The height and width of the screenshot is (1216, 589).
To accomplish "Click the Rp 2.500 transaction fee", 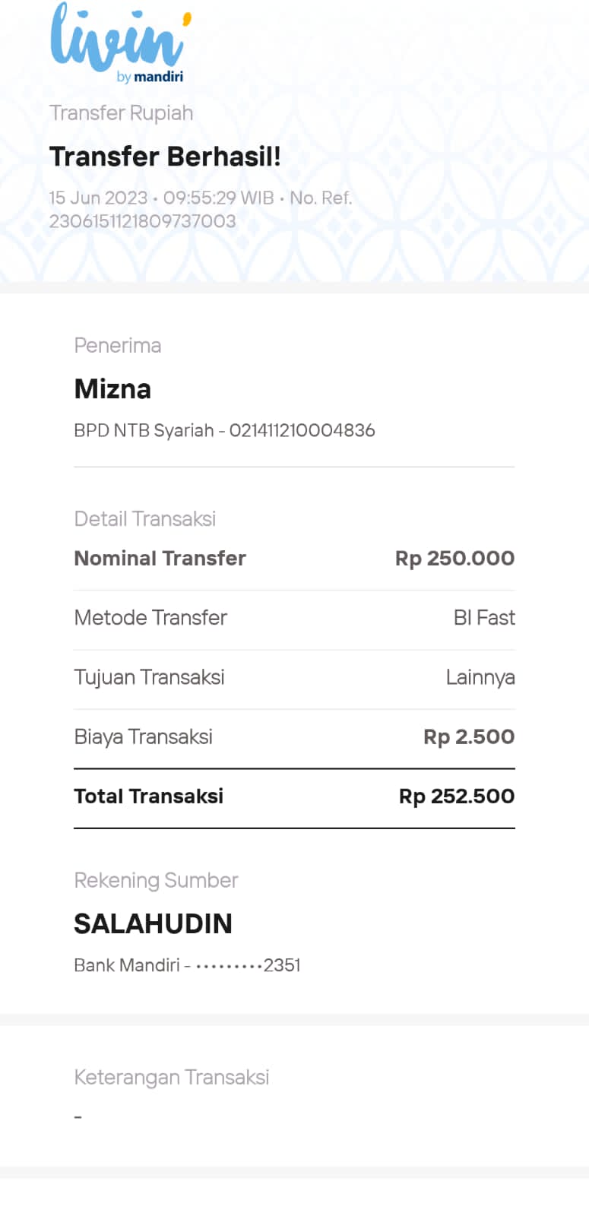I will coord(469,737).
